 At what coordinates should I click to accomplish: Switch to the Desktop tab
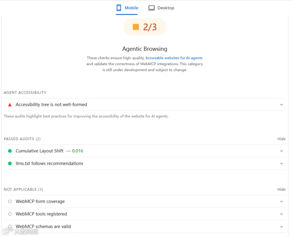(x=161, y=8)
